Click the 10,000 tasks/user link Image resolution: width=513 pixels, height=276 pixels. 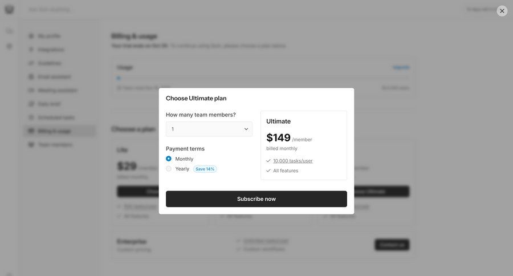click(x=292, y=161)
